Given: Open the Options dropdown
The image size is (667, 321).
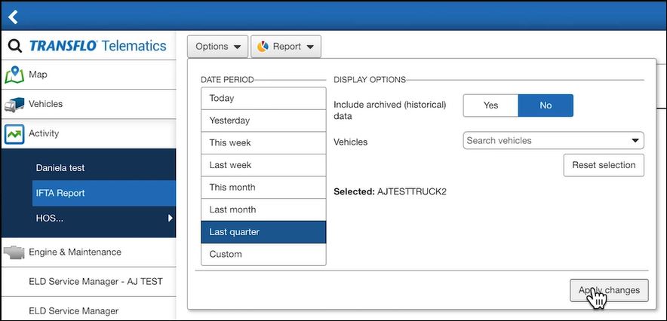Looking at the screenshot, I should [x=218, y=46].
